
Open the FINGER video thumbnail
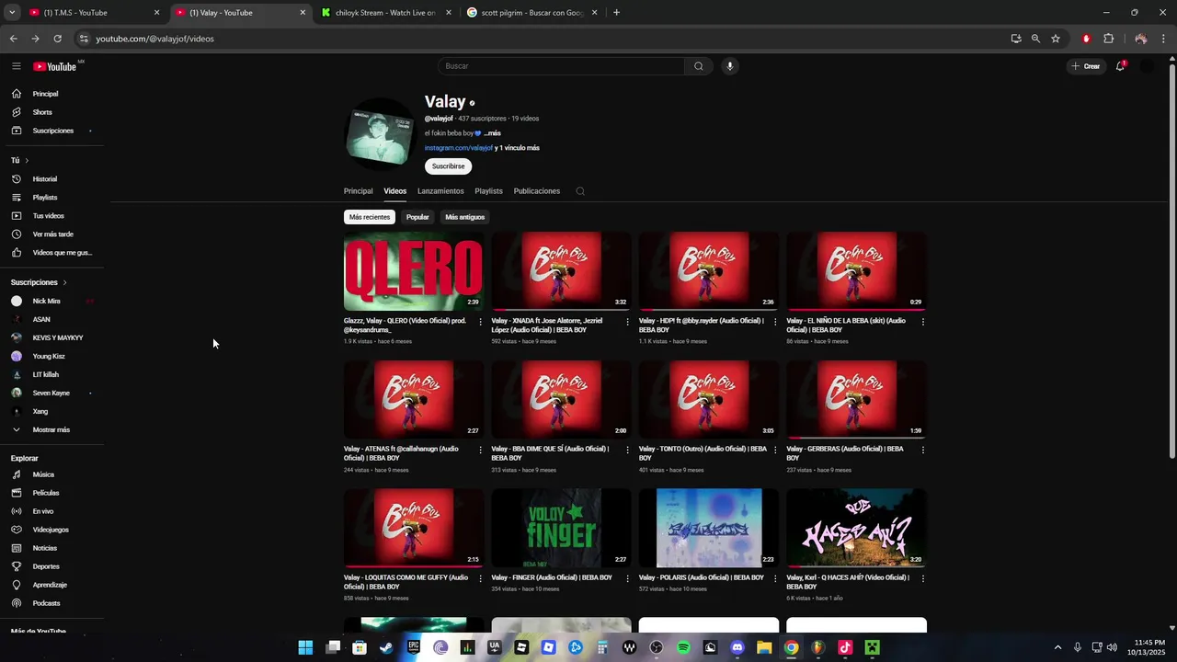[x=561, y=528]
